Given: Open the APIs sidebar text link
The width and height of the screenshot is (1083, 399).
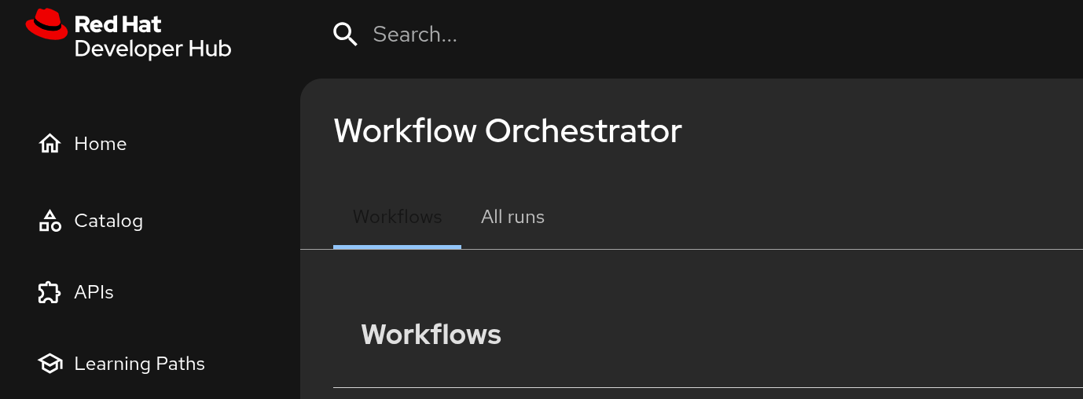Looking at the screenshot, I should [x=94, y=292].
